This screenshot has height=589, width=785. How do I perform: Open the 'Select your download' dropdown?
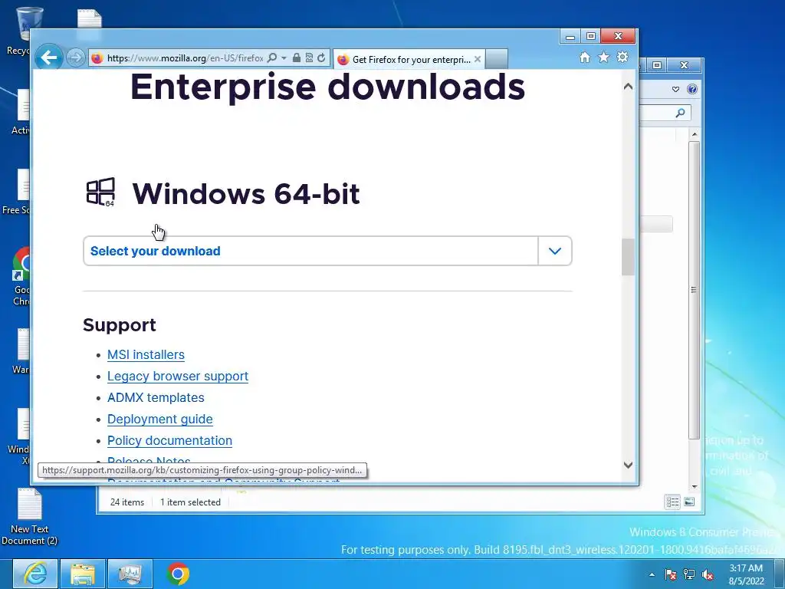[x=327, y=251]
